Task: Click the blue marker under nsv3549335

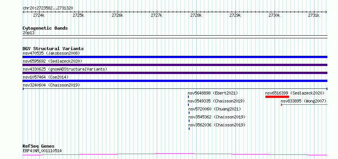Action: [188, 105]
